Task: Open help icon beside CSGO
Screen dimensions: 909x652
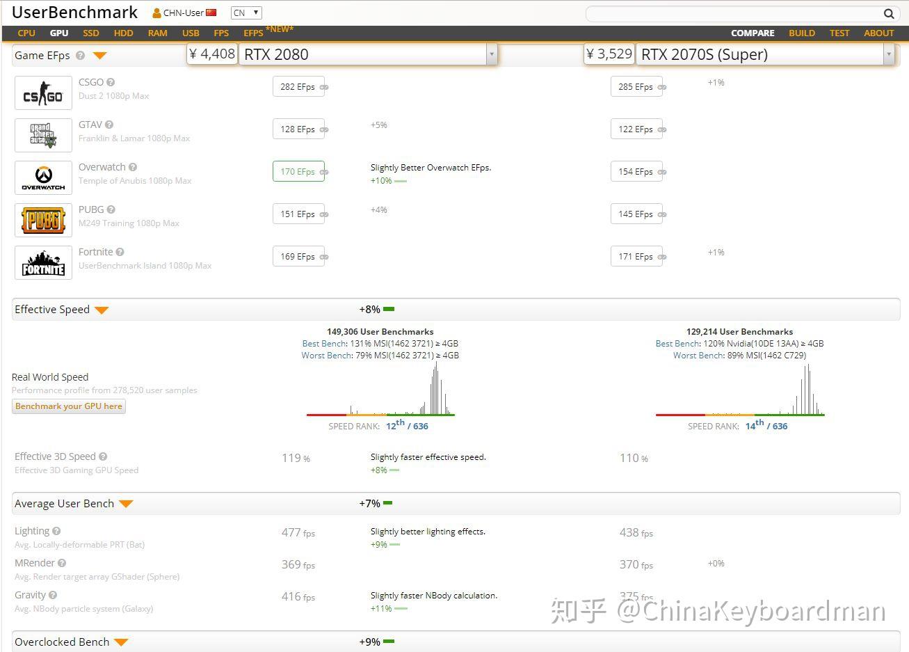Action: pyautogui.click(x=111, y=82)
